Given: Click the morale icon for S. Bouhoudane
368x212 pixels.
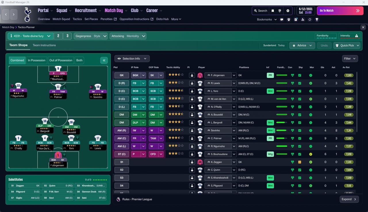Looking at the screenshot, I should point(310,154).
